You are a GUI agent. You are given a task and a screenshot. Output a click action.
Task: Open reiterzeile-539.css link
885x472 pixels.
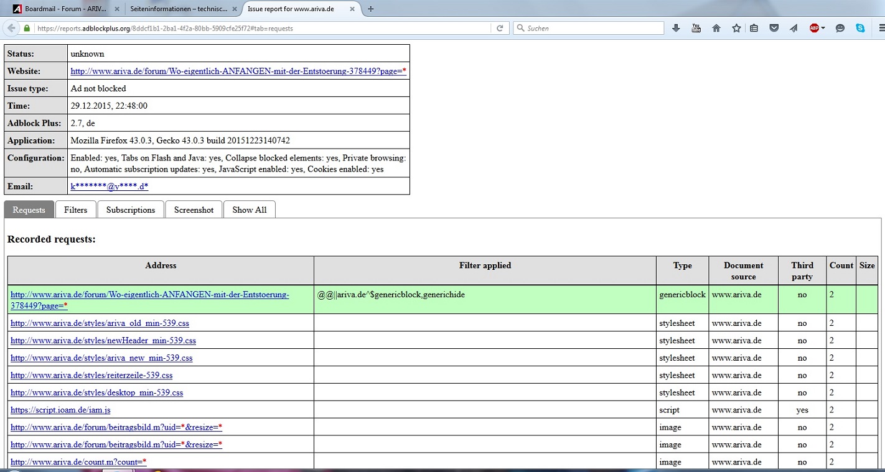pos(91,376)
